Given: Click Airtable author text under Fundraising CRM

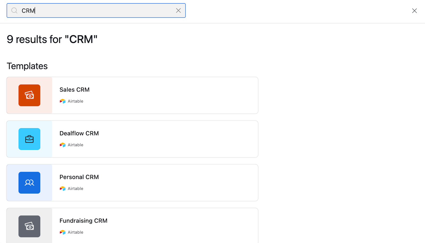Looking at the screenshot, I should (x=75, y=232).
